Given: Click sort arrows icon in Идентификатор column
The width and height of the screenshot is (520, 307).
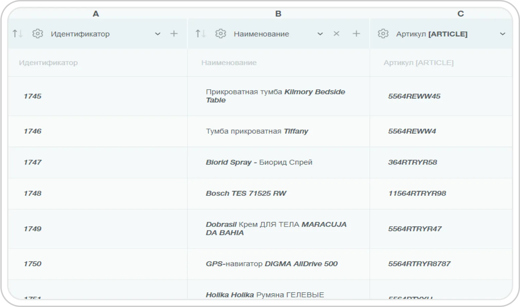Looking at the screenshot, I should click(17, 34).
